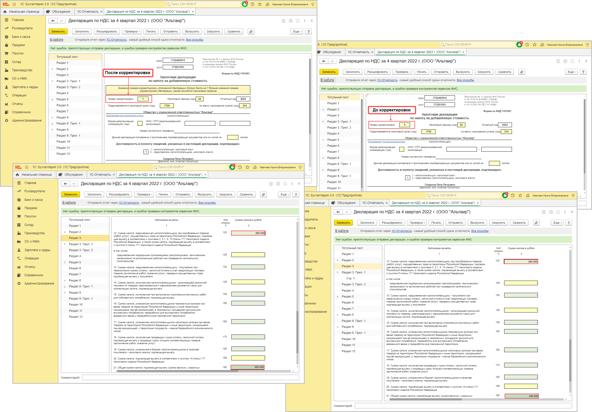Open the favorites star in the 'После корректировки' window
Screen dimensions: 592x412
[x=260, y=4]
